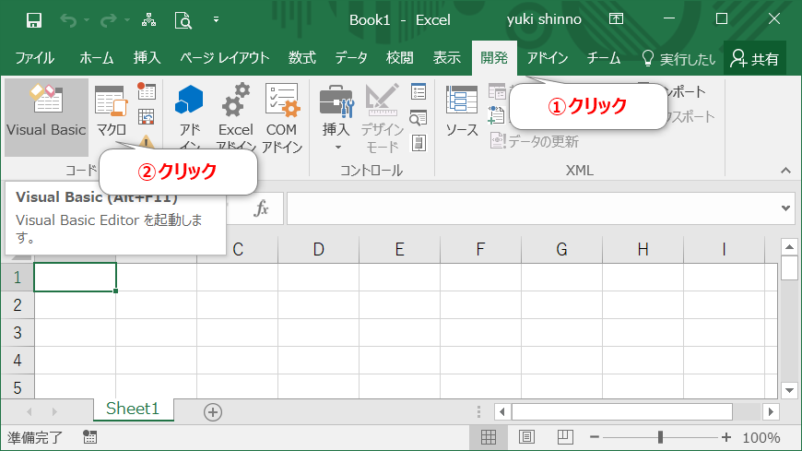Viewport: 802px width, 451px height.
Task: Click the Save icon in title bar
Action: (34, 20)
